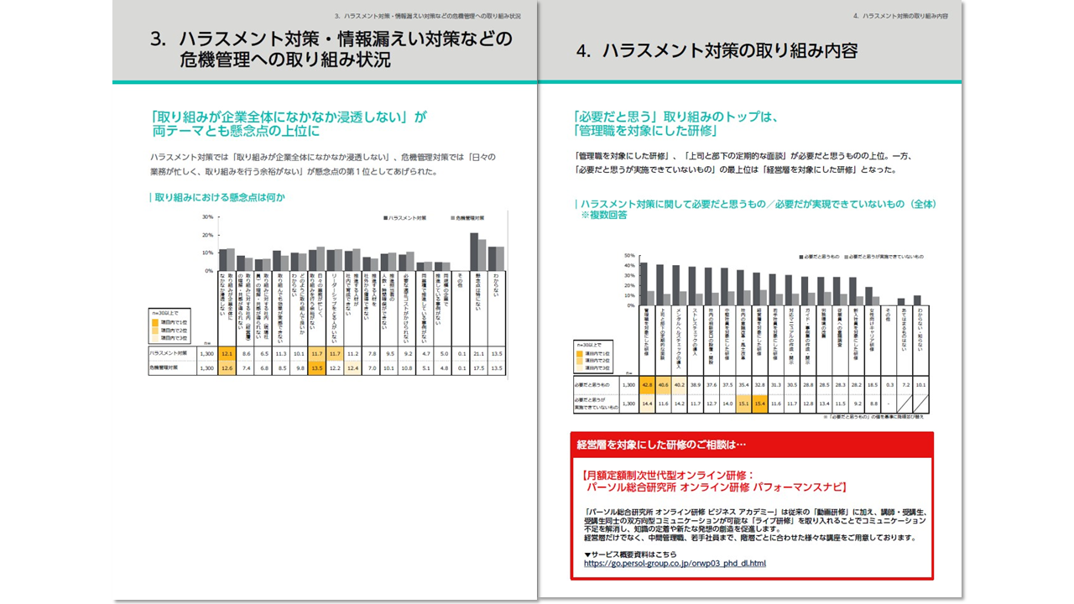The width and height of the screenshot is (1074, 604).
Task: Open the go.persol-group.co.jp service overview link
Action: [x=675, y=563]
